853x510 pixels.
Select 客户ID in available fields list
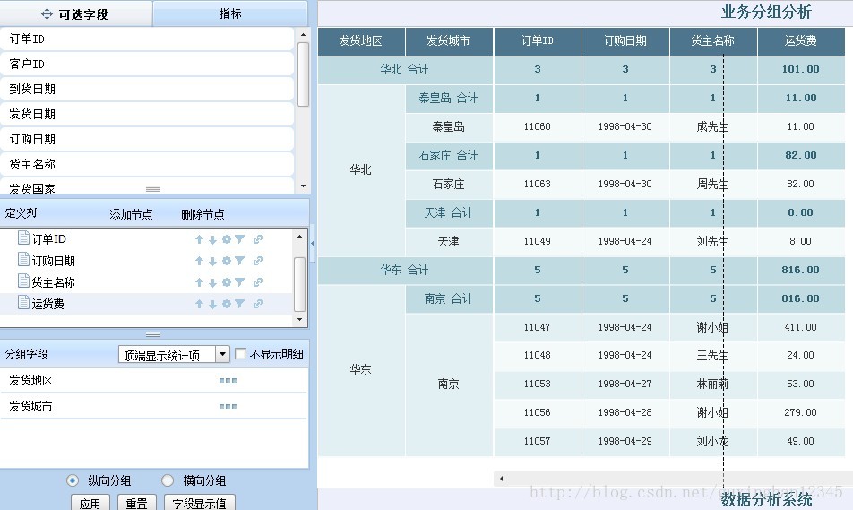(x=147, y=64)
